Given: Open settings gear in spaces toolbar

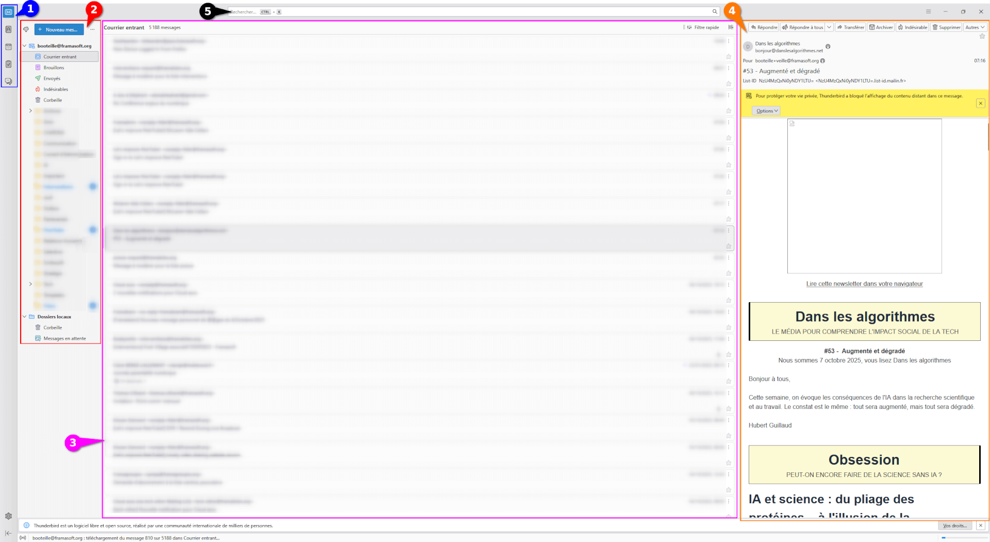Looking at the screenshot, I should click(8, 516).
